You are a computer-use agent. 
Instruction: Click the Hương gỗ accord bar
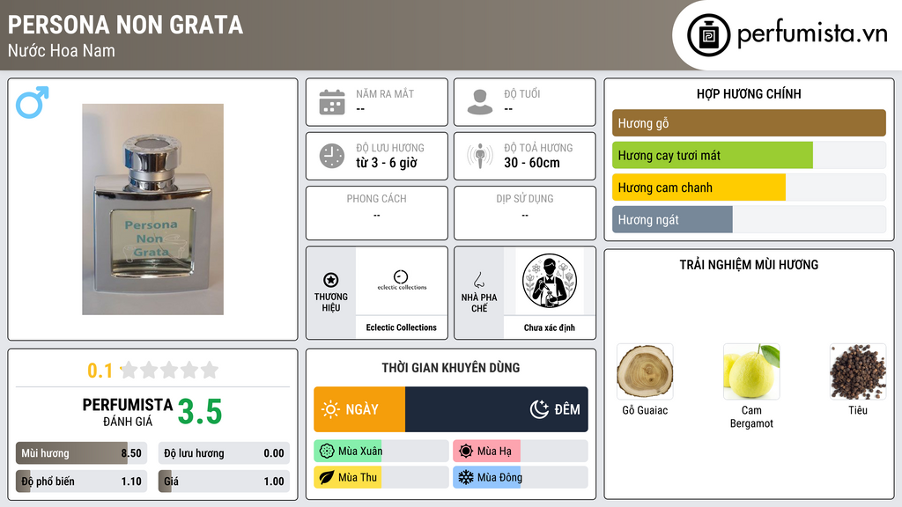click(749, 123)
